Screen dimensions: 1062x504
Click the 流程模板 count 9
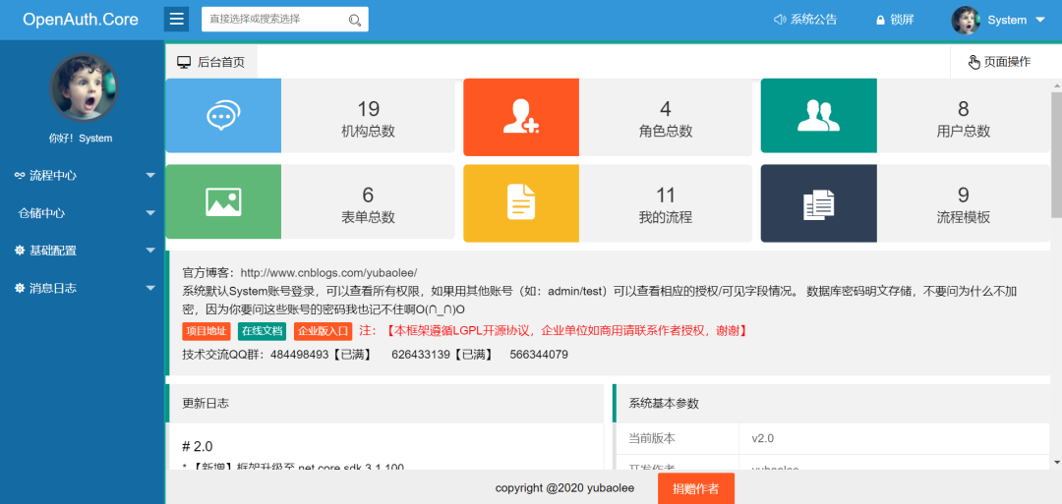point(963,195)
